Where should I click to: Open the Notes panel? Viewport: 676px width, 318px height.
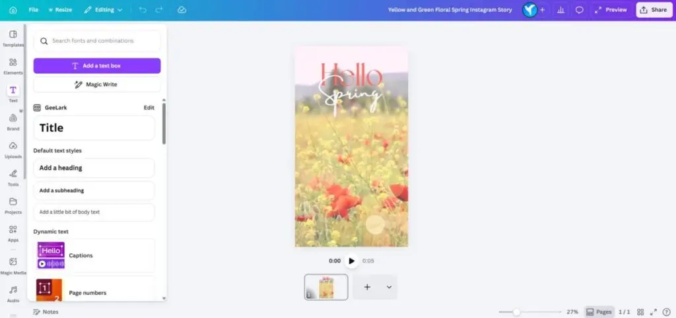[x=46, y=312]
